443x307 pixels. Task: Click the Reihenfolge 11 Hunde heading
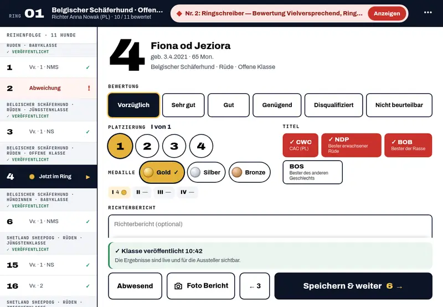(41, 35)
